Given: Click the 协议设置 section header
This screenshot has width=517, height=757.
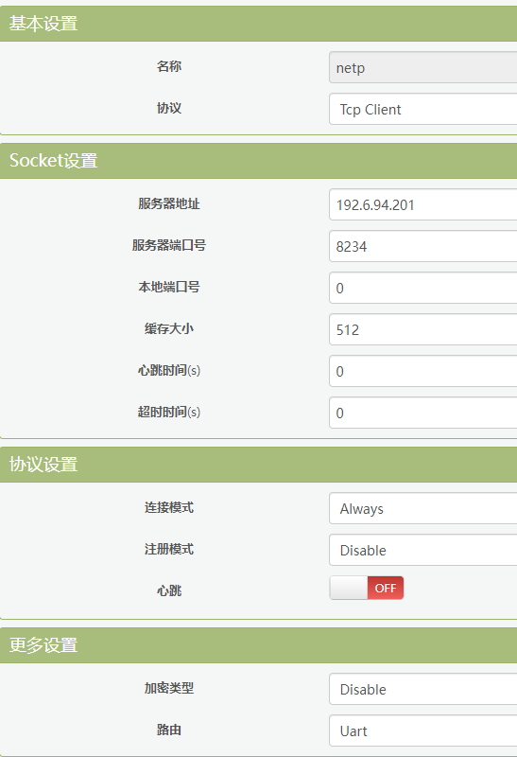Looking at the screenshot, I should (x=259, y=465).
